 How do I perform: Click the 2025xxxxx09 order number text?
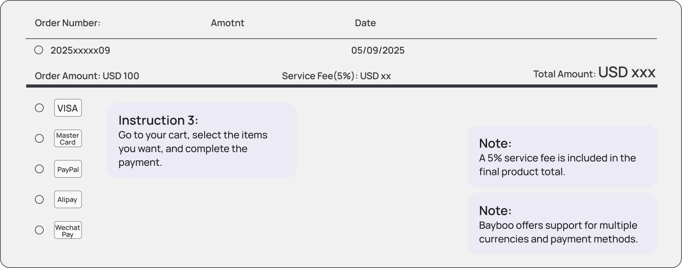click(80, 51)
